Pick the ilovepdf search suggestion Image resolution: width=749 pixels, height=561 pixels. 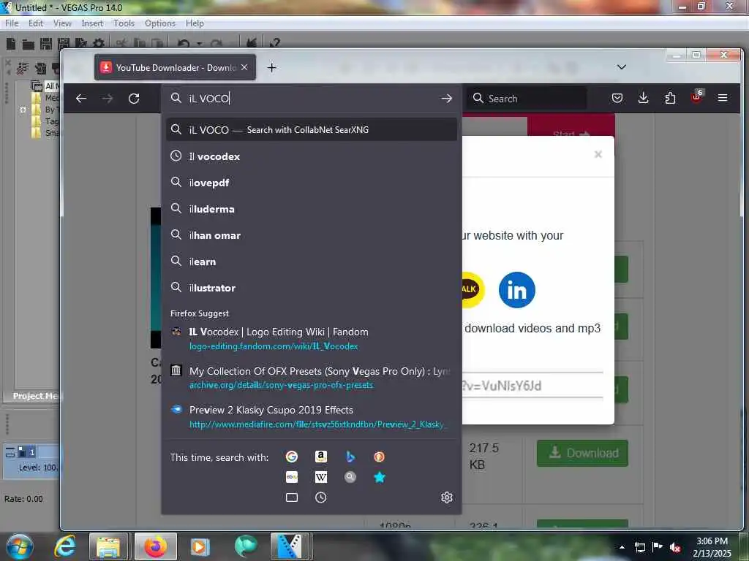(x=312, y=182)
